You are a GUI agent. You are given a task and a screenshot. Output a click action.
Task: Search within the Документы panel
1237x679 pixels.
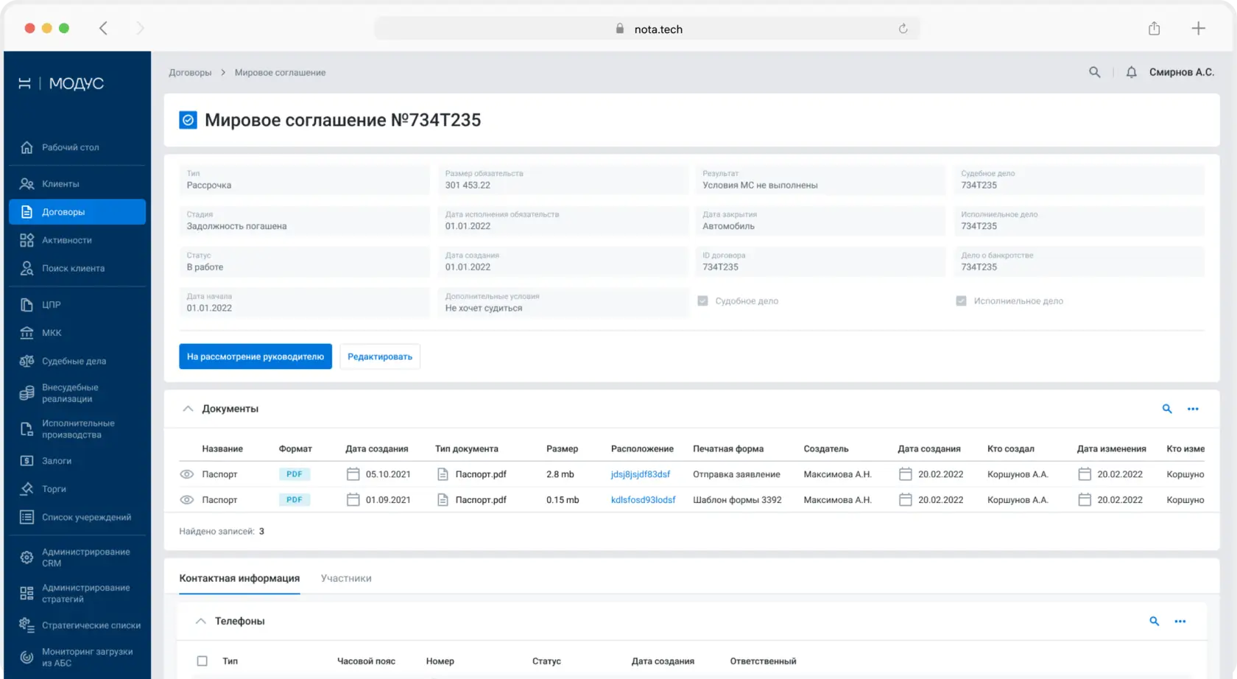(1167, 409)
